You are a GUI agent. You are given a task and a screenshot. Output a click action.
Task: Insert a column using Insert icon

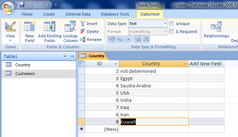[83, 24]
